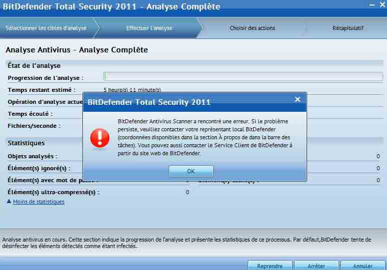This screenshot has width=387, height=270.
Task: Click the Objets analysés label
Action: point(32,156)
